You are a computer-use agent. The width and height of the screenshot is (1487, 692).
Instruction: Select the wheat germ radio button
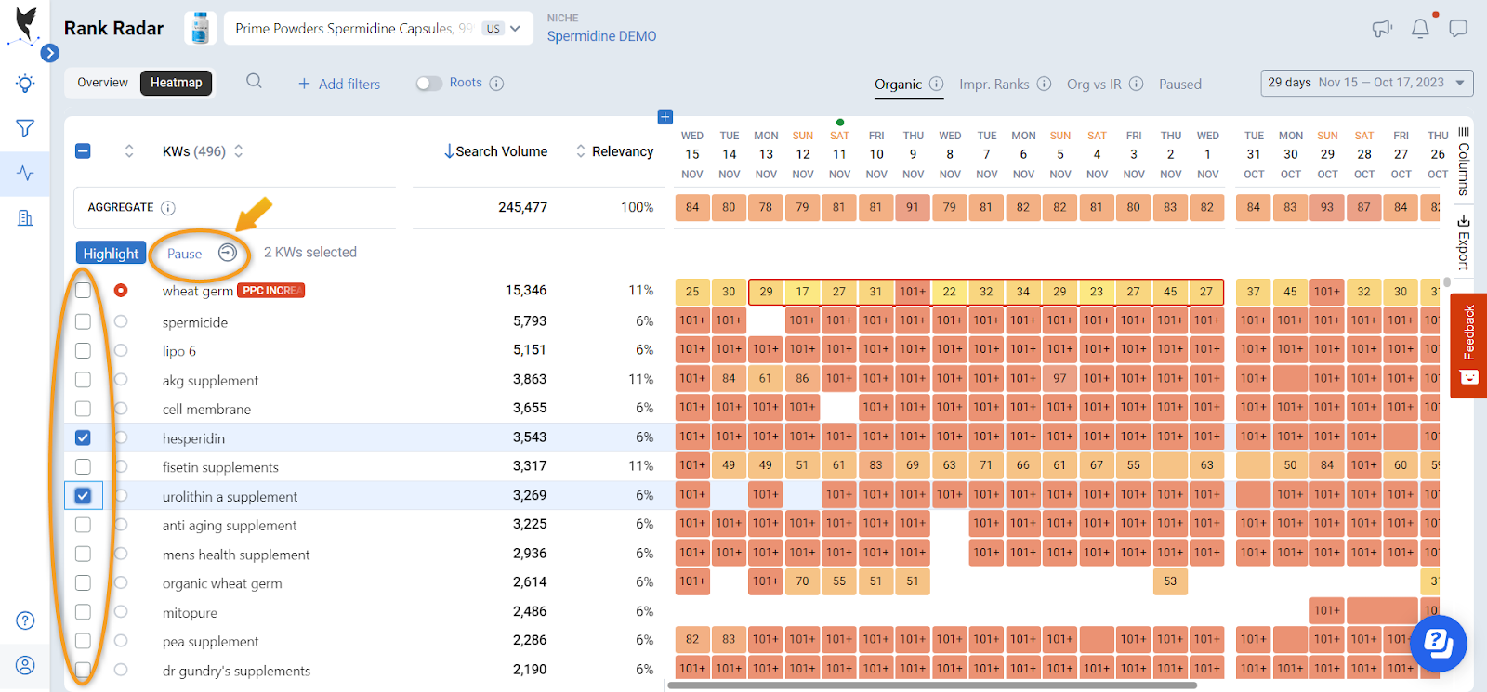point(121,291)
